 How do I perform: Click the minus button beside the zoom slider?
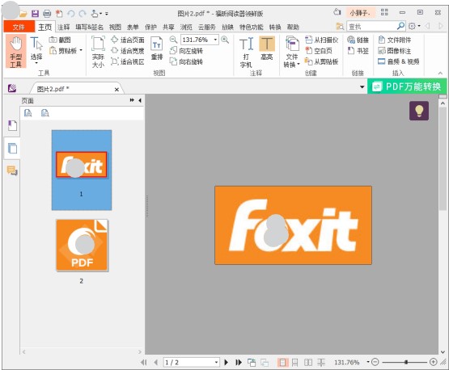(375, 362)
